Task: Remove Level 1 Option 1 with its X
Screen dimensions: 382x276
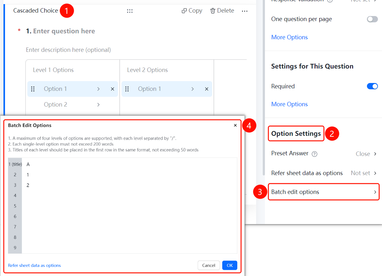Action: 112,89
